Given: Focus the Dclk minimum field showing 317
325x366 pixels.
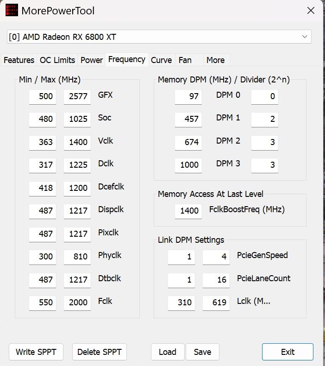Looking at the screenshot, I should tap(43, 165).
